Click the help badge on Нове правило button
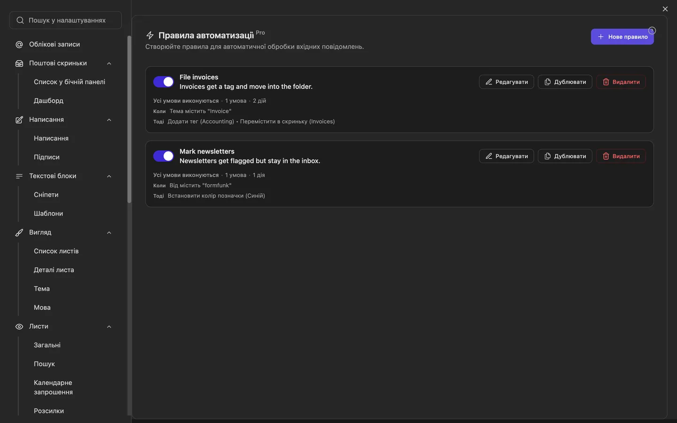Viewport: 677px width, 423px height. (x=652, y=31)
